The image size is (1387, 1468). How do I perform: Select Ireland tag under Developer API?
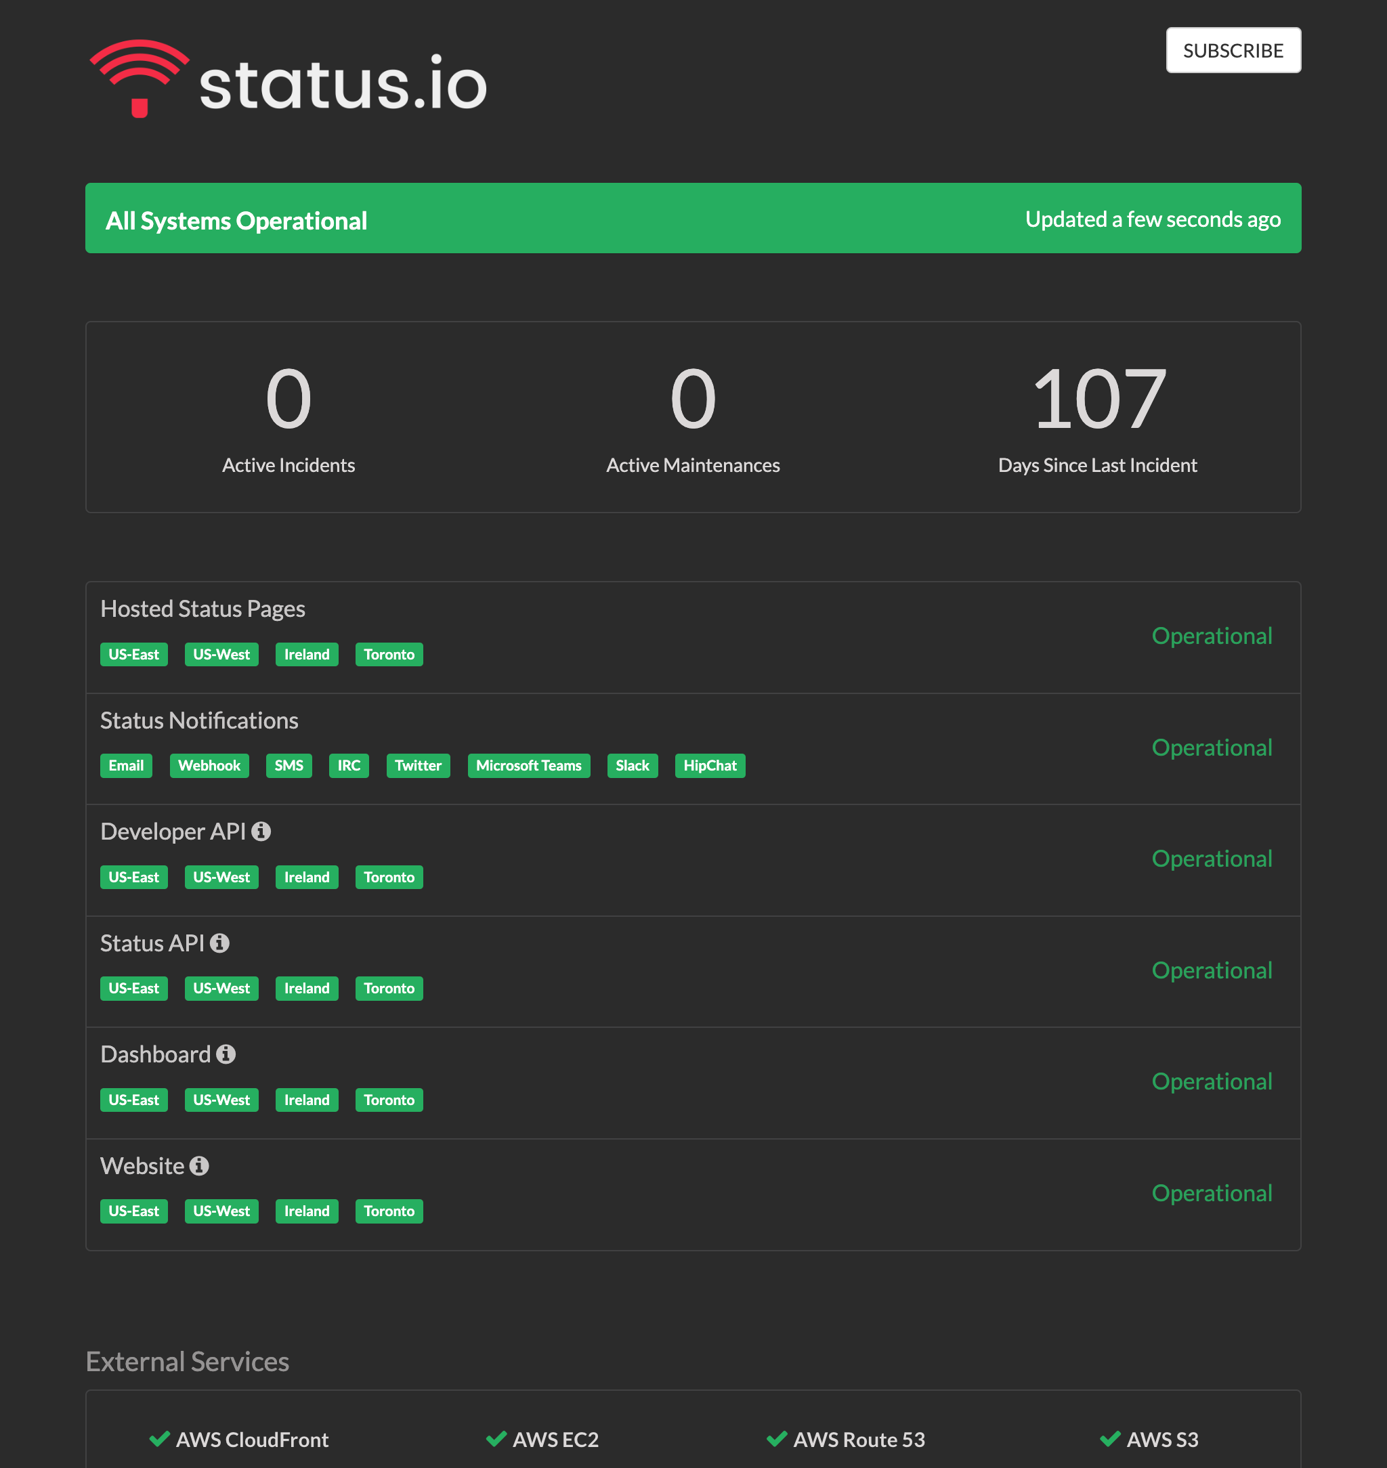[x=307, y=878]
